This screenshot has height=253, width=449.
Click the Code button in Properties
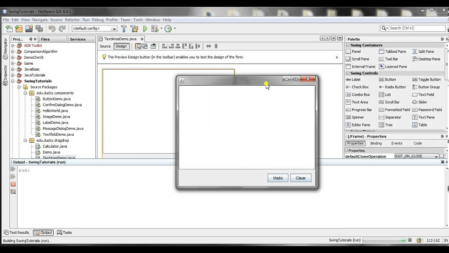[417, 143]
